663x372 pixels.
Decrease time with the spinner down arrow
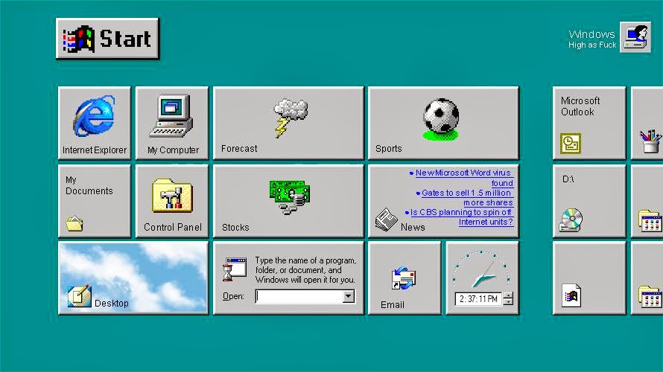[508, 302]
